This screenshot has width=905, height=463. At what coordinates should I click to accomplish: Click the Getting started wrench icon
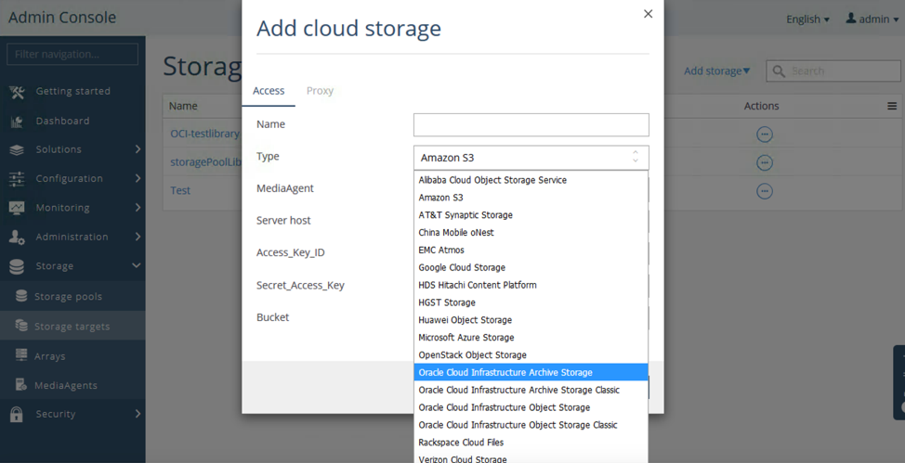coord(17,92)
